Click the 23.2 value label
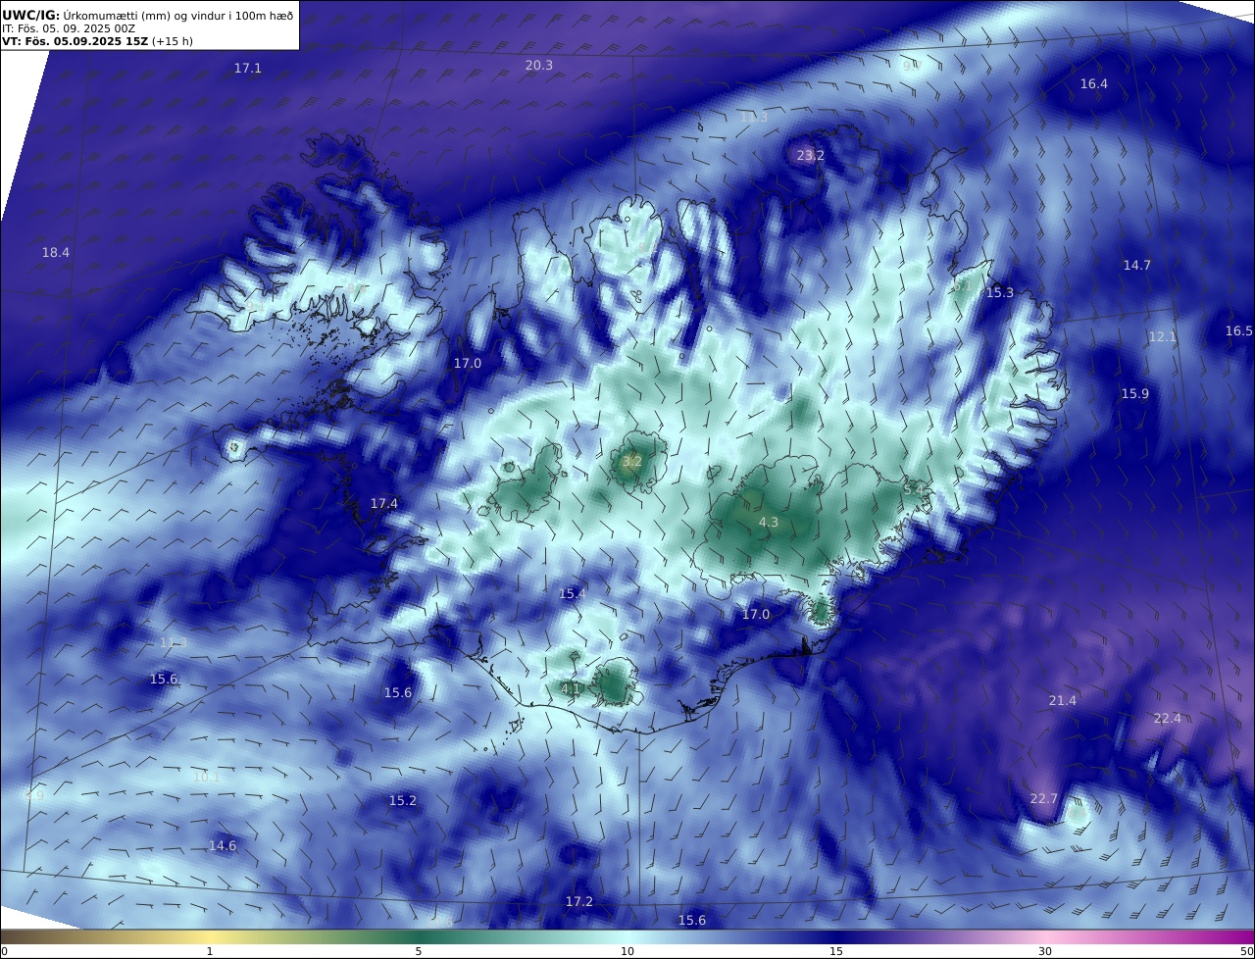 click(811, 156)
